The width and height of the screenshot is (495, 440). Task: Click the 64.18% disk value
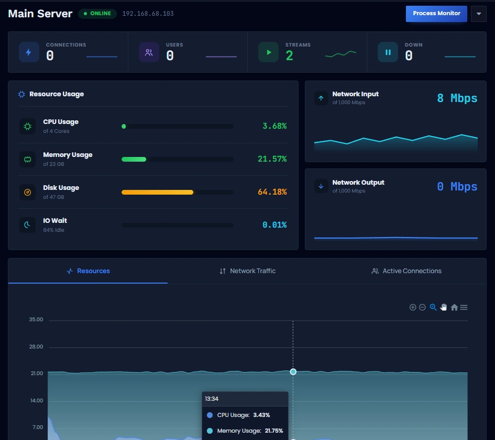tap(272, 192)
